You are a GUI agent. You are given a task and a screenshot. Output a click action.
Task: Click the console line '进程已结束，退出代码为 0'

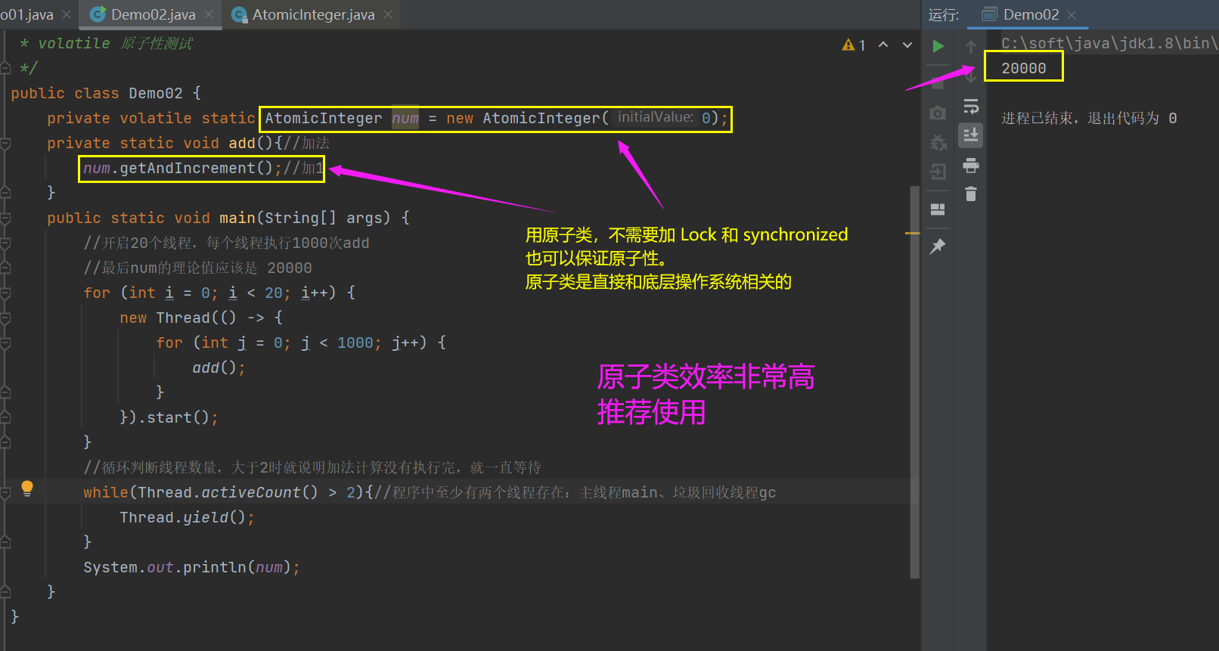pos(1089,118)
